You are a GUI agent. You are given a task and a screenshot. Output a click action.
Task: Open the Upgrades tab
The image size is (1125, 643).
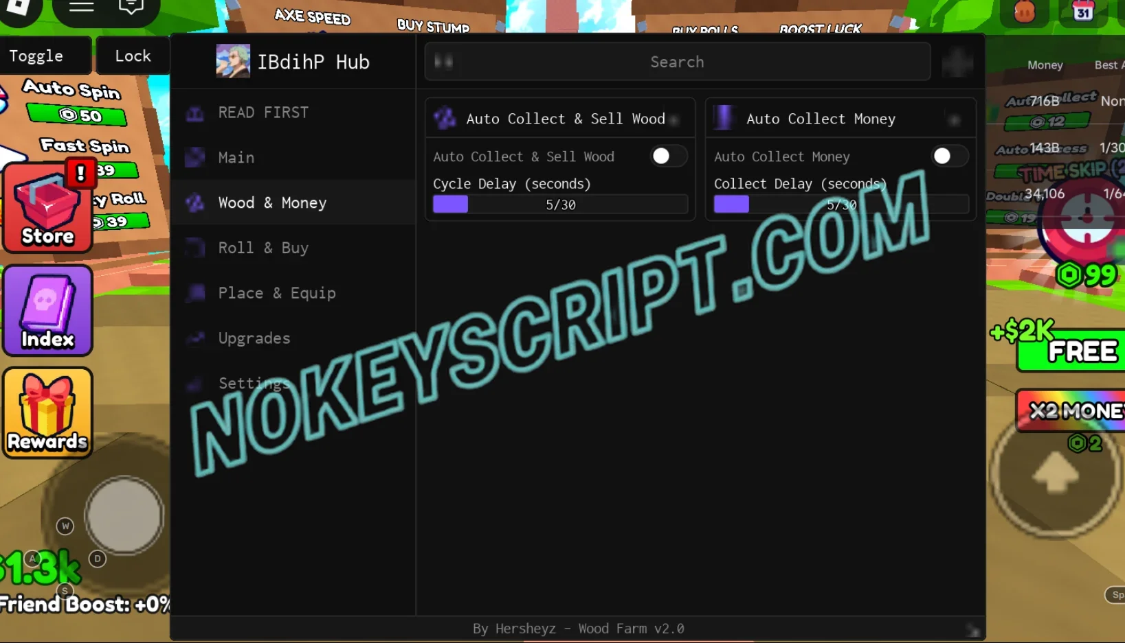(293, 338)
